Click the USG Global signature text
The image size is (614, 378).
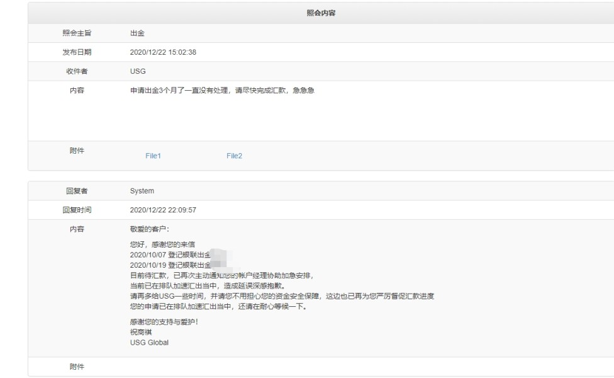[149, 343]
